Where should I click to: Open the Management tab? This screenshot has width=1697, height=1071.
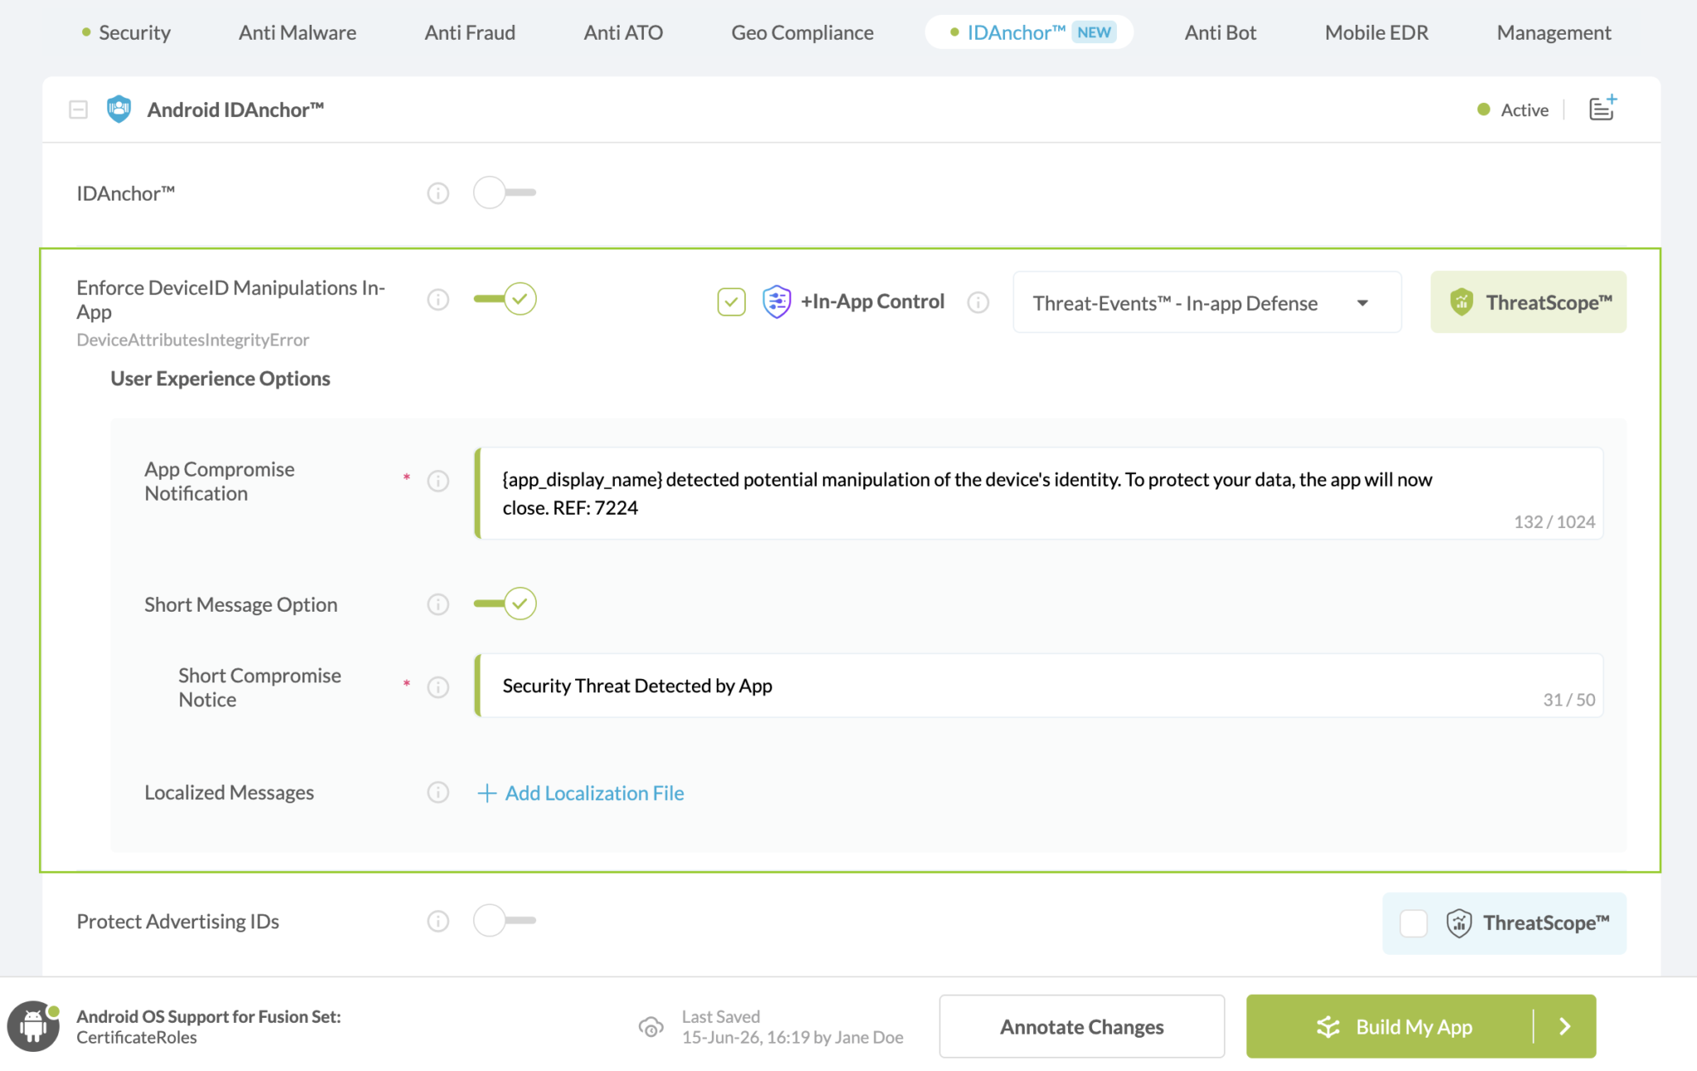pos(1554,32)
